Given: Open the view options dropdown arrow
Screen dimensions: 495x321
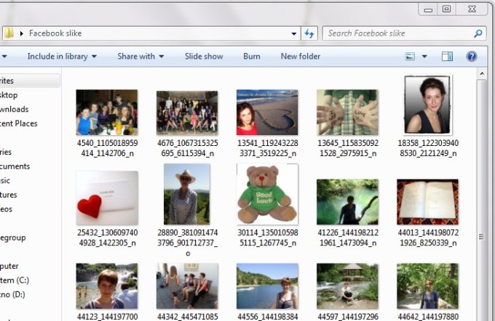Looking at the screenshot, I should point(424,57).
